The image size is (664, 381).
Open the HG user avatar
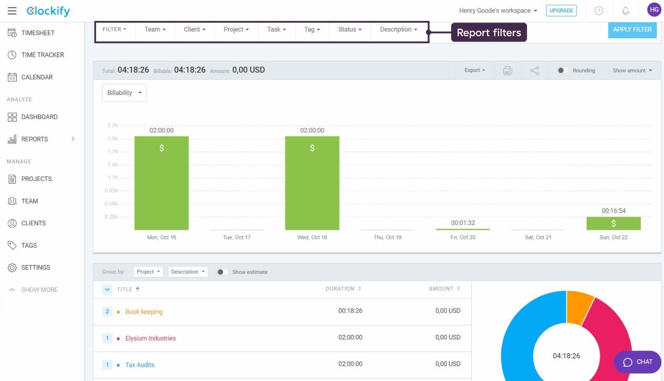click(654, 10)
